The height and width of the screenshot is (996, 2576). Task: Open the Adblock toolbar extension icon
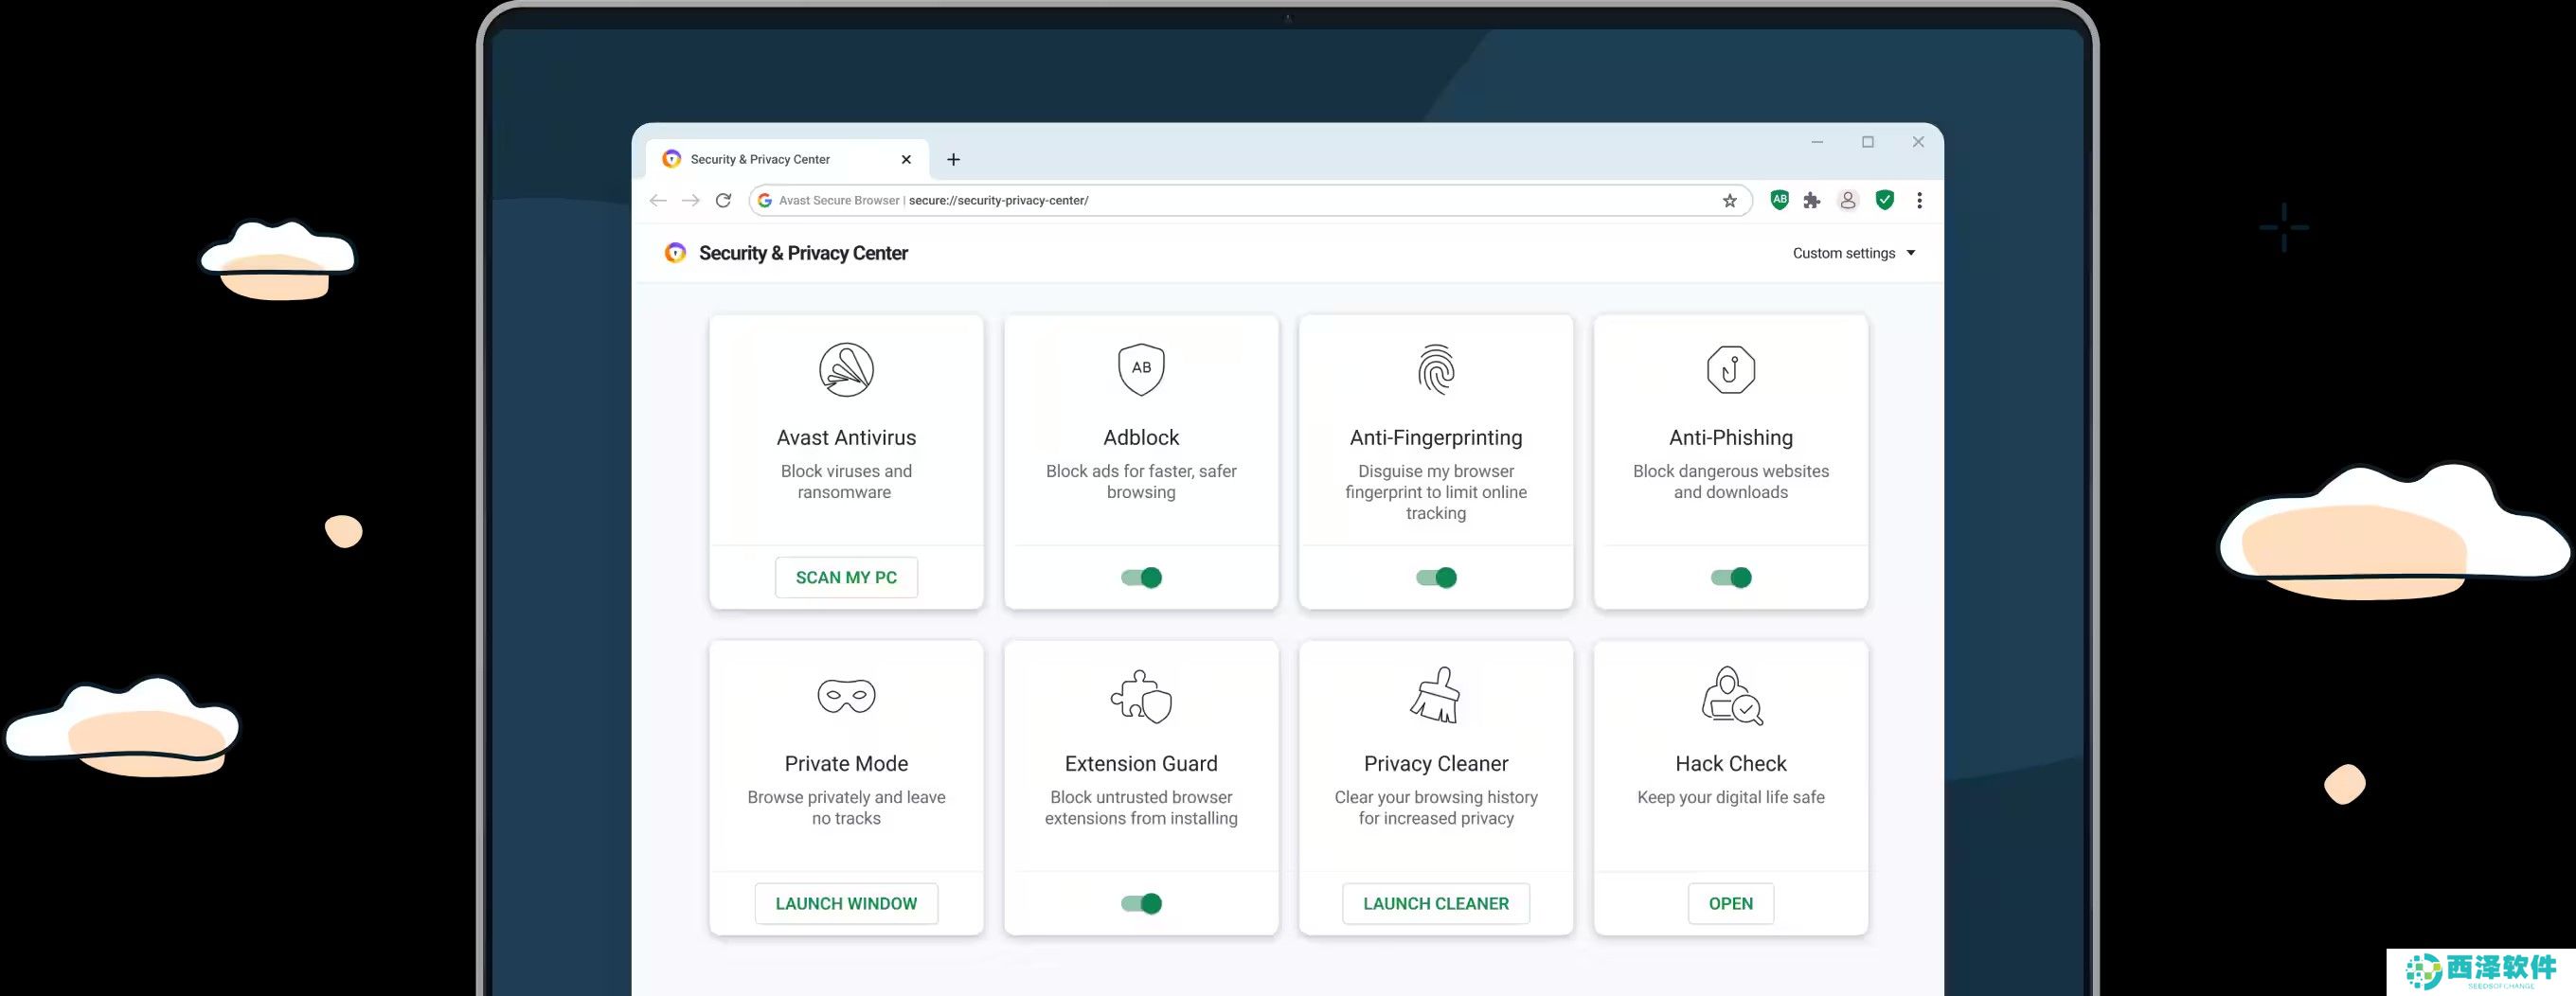[1780, 200]
